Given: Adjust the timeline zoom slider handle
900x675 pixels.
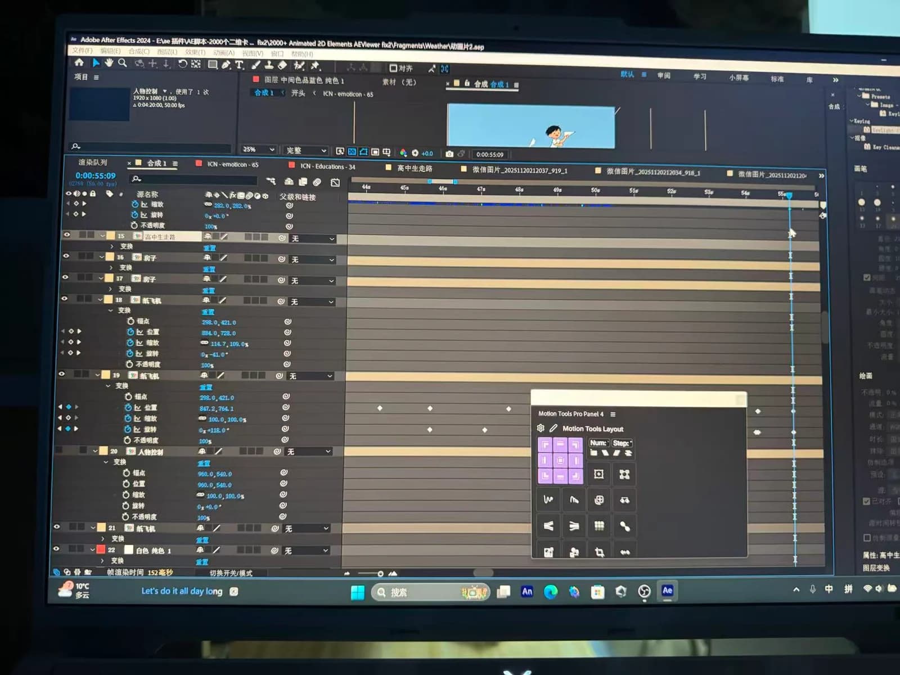Looking at the screenshot, I should [381, 574].
